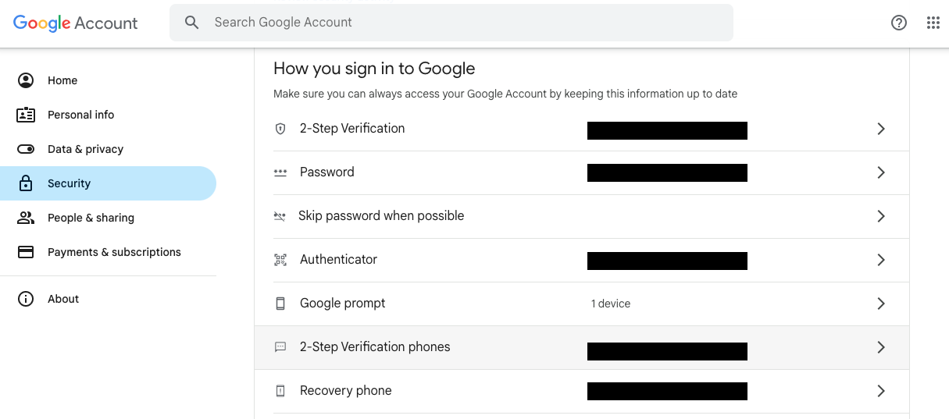Image resolution: width=949 pixels, height=419 pixels.
Task: Open the 2-Step Verification phones setting
Action: [x=375, y=347]
